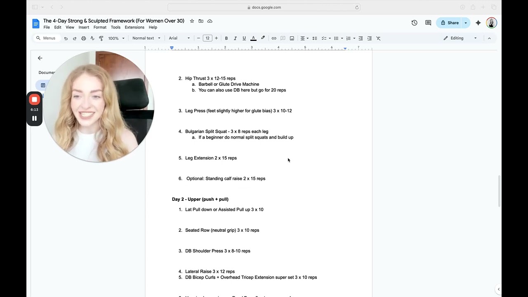Open Gemini sparkle icon

[478, 23]
